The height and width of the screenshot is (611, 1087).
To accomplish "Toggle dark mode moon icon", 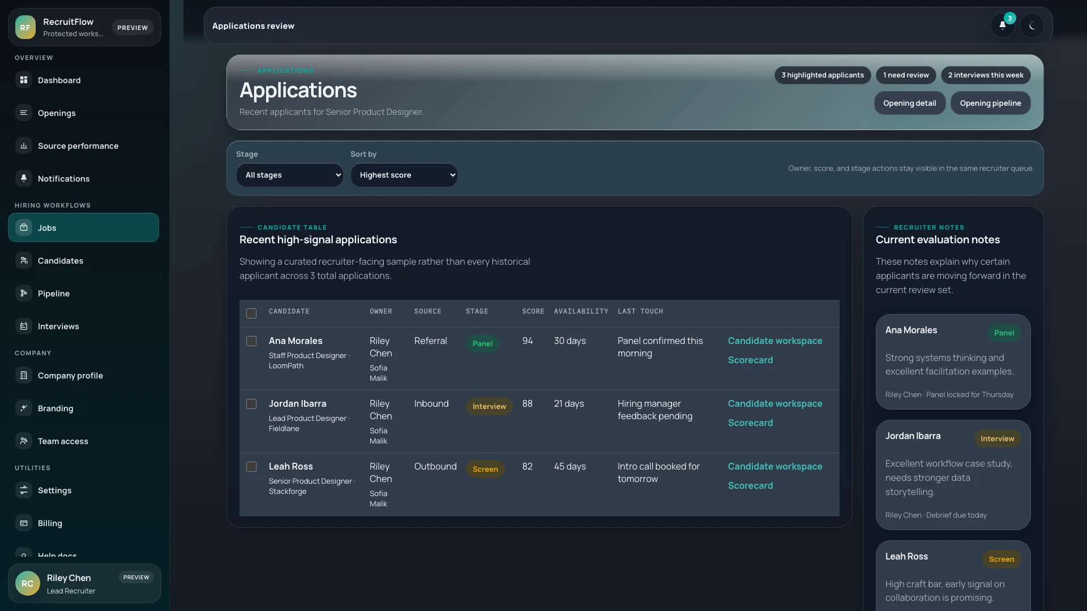I will (x=1032, y=25).
